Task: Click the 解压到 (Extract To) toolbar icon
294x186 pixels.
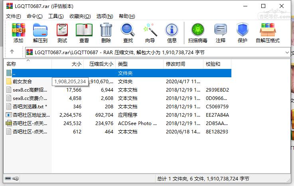Action: [40, 30]
